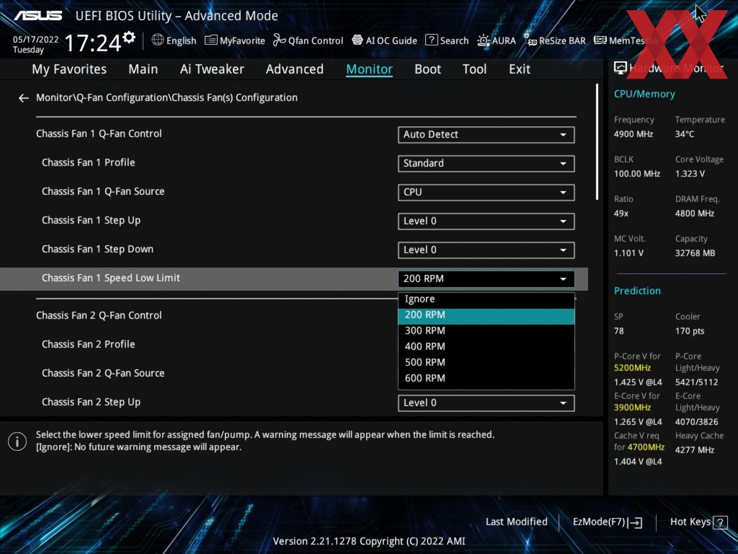Click the 34°C temperature value
Image resolution: width=738 pixels, height=554 pixels.
click(x=684, y=134)
